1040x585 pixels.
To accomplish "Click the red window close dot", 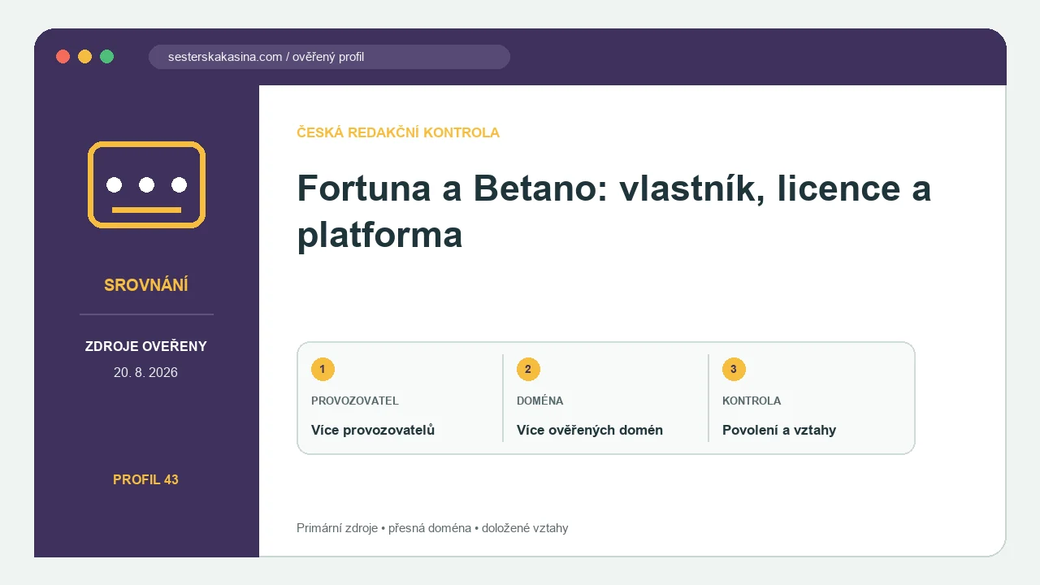I will [x=63, y=56].
